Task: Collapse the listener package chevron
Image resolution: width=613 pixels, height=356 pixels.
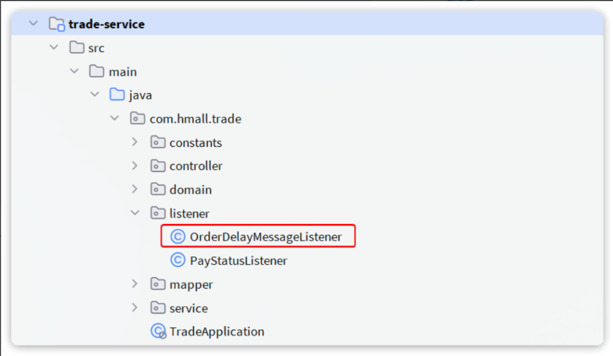Action: click(x=135, y=213)
